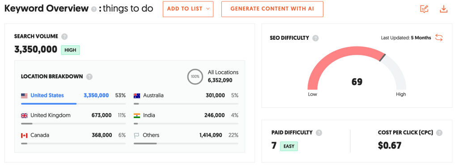The height and width of the screenshot is (165, 458).
Task: Refresh SEO difficulty with the update arrows icon
Action: tap(439, 38)
